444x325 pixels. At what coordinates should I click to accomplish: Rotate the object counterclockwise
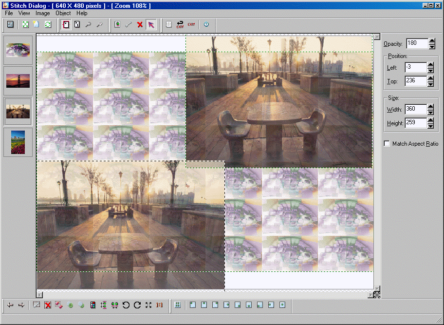coord(127,305)
